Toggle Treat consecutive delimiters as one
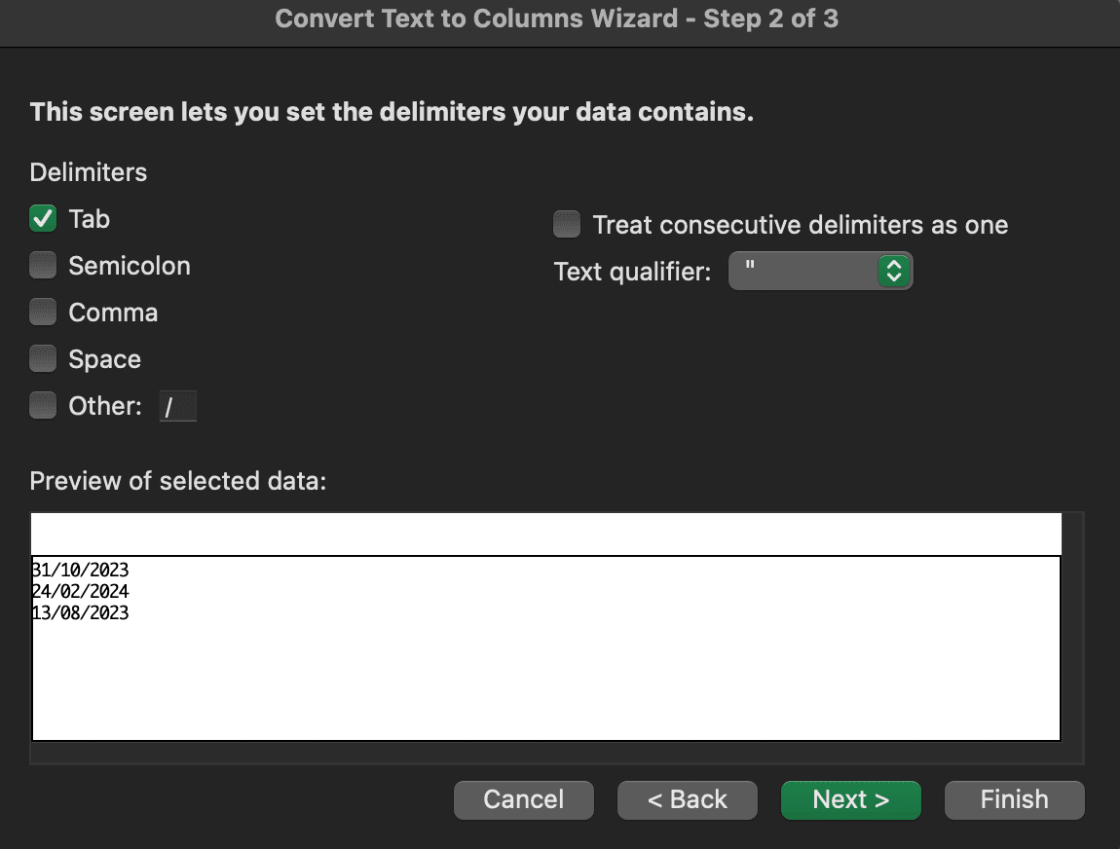This screenshot has width=1120, height=849. pyautogui.click(x=567, y=224)
